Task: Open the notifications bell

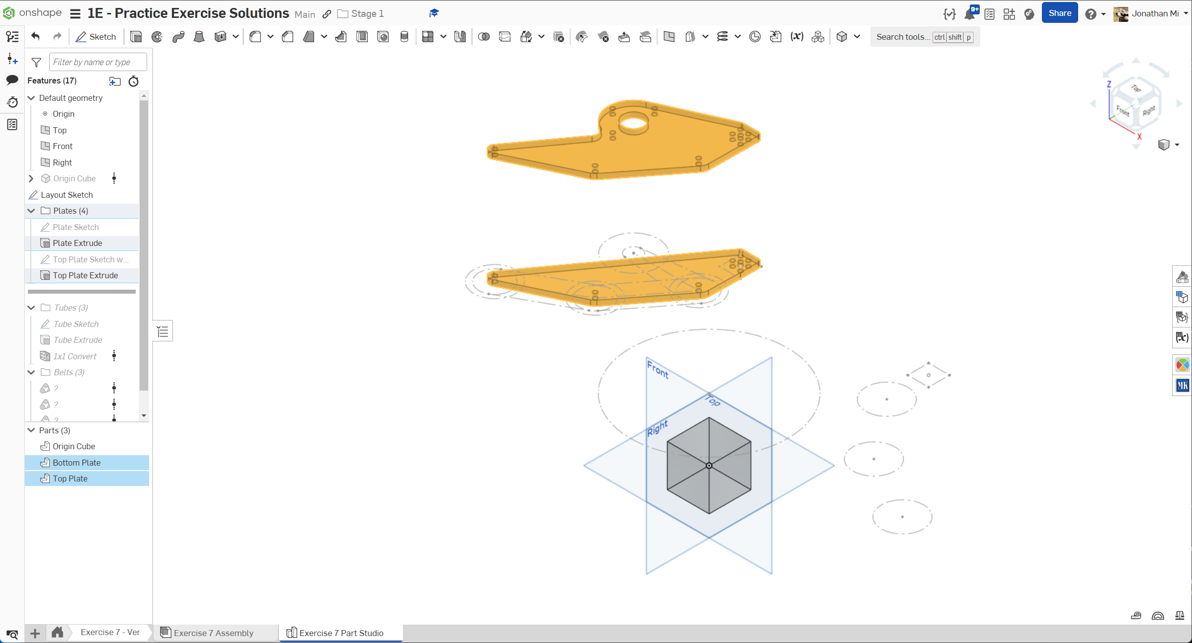Action: pyautogui.click(x=969, y=14)
